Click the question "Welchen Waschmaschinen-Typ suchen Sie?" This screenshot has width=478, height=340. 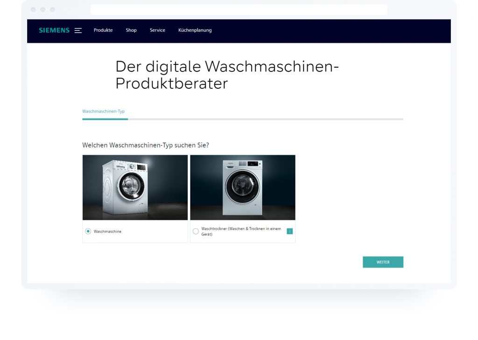pyautogui.click(x=146, y=145)
